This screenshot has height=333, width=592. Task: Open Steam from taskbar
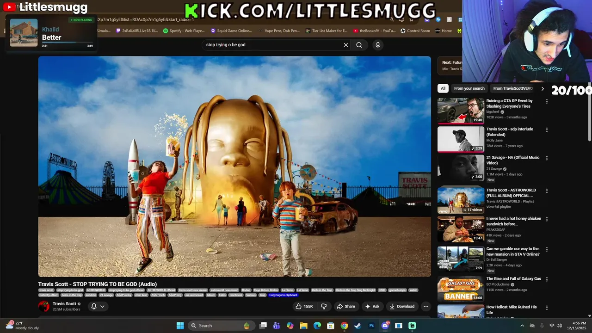[x=358, y=326]
